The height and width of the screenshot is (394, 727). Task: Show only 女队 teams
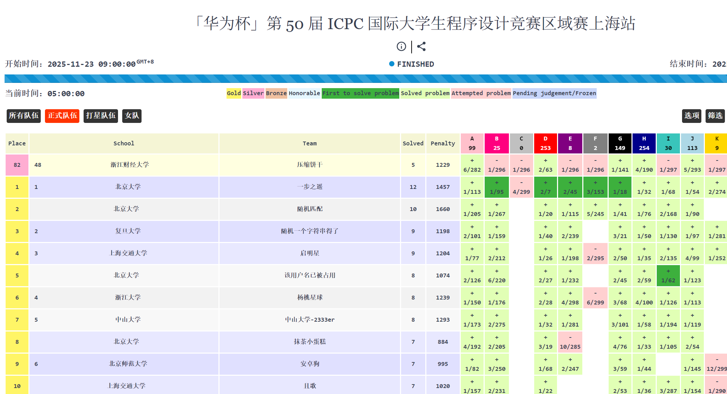pos(132,116)
